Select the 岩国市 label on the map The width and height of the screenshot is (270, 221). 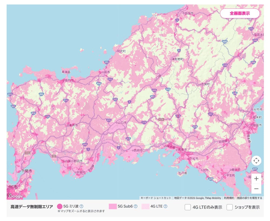coord(257,125)
